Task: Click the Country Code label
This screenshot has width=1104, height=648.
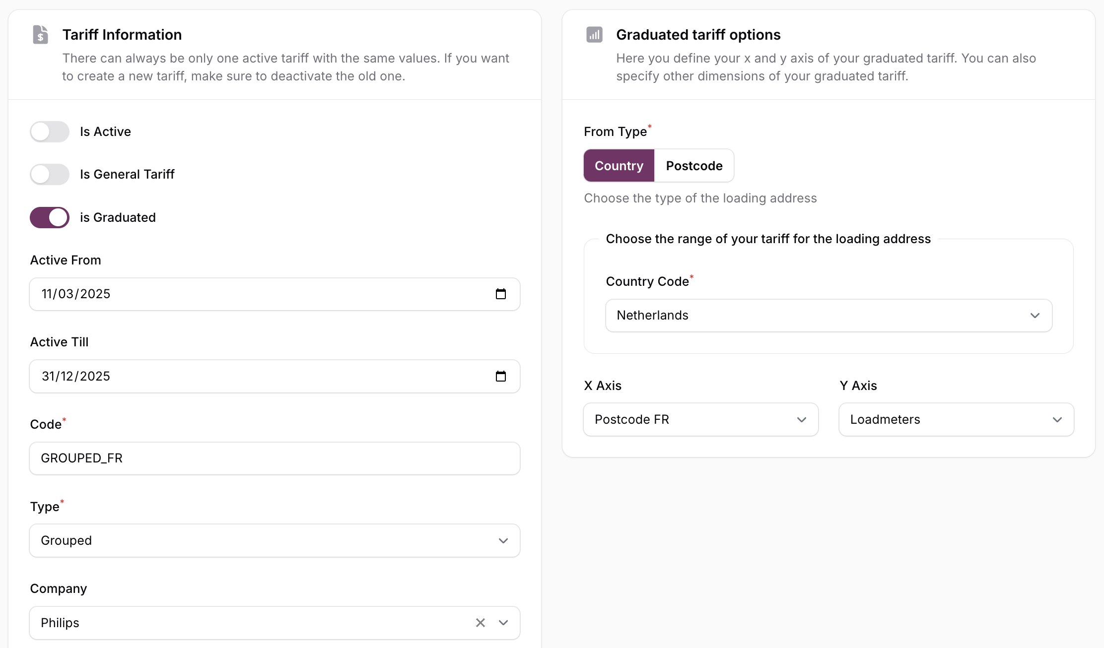Action: (x=647, y=281)
